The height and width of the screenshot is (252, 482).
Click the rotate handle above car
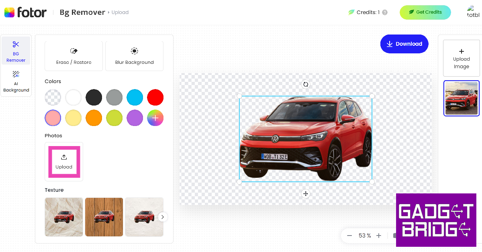[306, 84]
